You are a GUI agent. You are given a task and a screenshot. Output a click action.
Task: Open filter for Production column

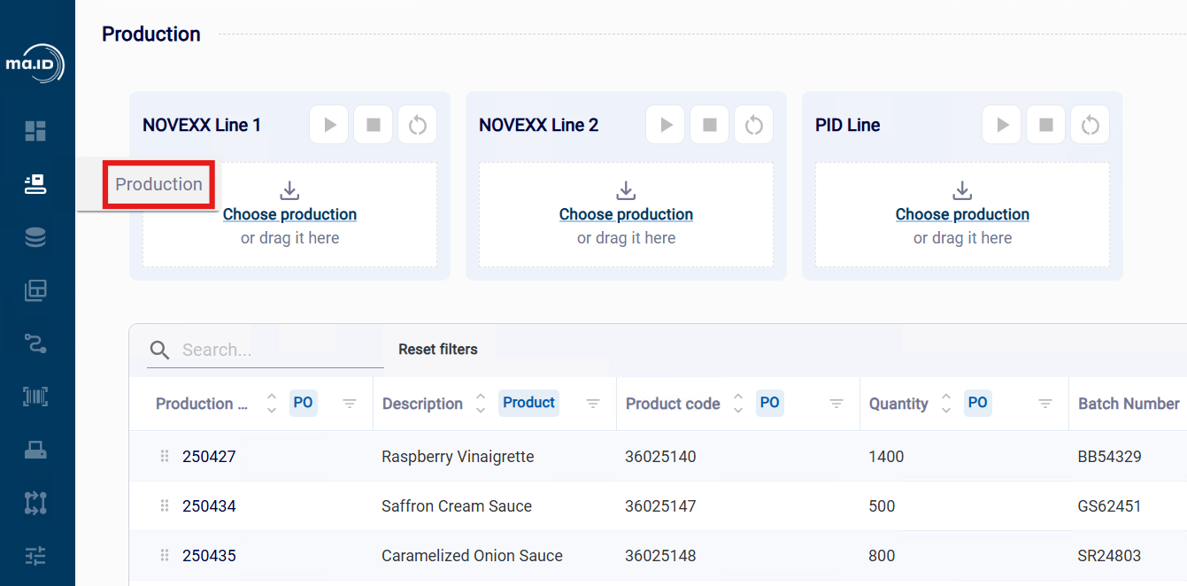(x=350, y=404)
